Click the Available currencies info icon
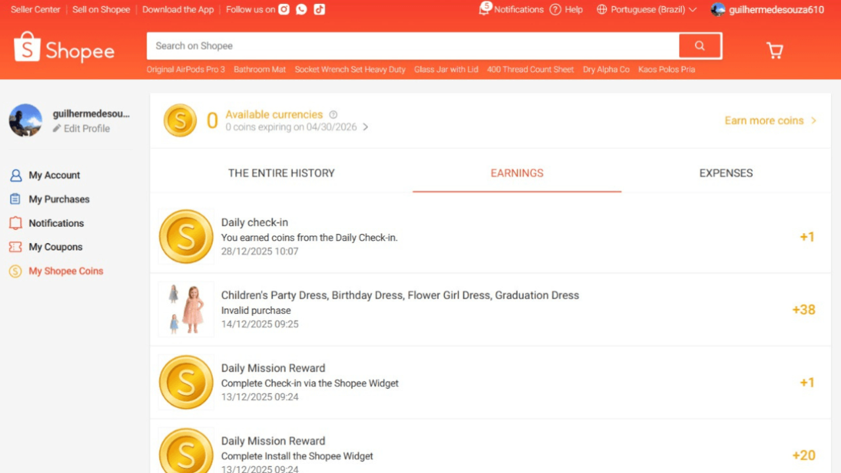Viewport: 841px width, 473px height. tap(333, 114)
